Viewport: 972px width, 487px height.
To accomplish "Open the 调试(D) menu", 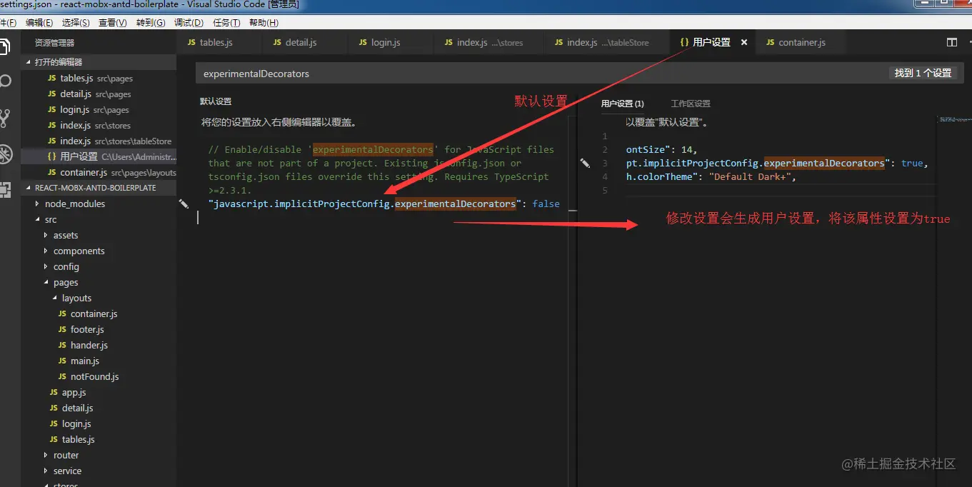I will (189, 23).
